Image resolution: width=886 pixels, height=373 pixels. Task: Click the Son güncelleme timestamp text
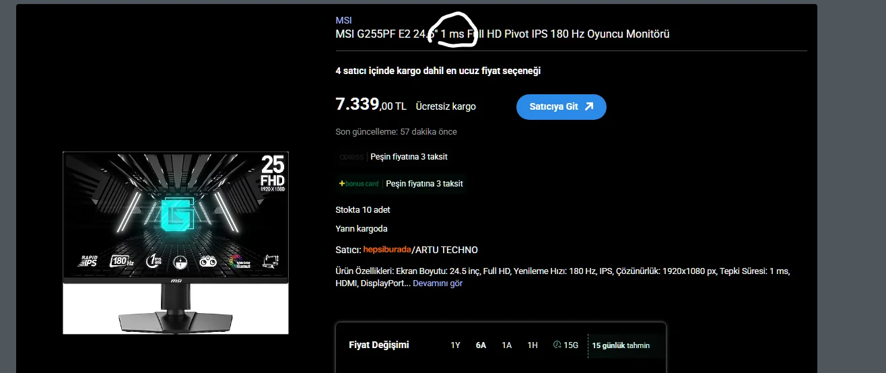[x=396, y=132]
